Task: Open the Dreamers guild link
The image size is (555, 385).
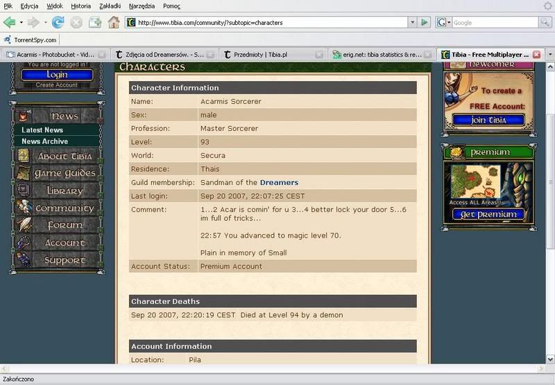Action: point(279,183)
